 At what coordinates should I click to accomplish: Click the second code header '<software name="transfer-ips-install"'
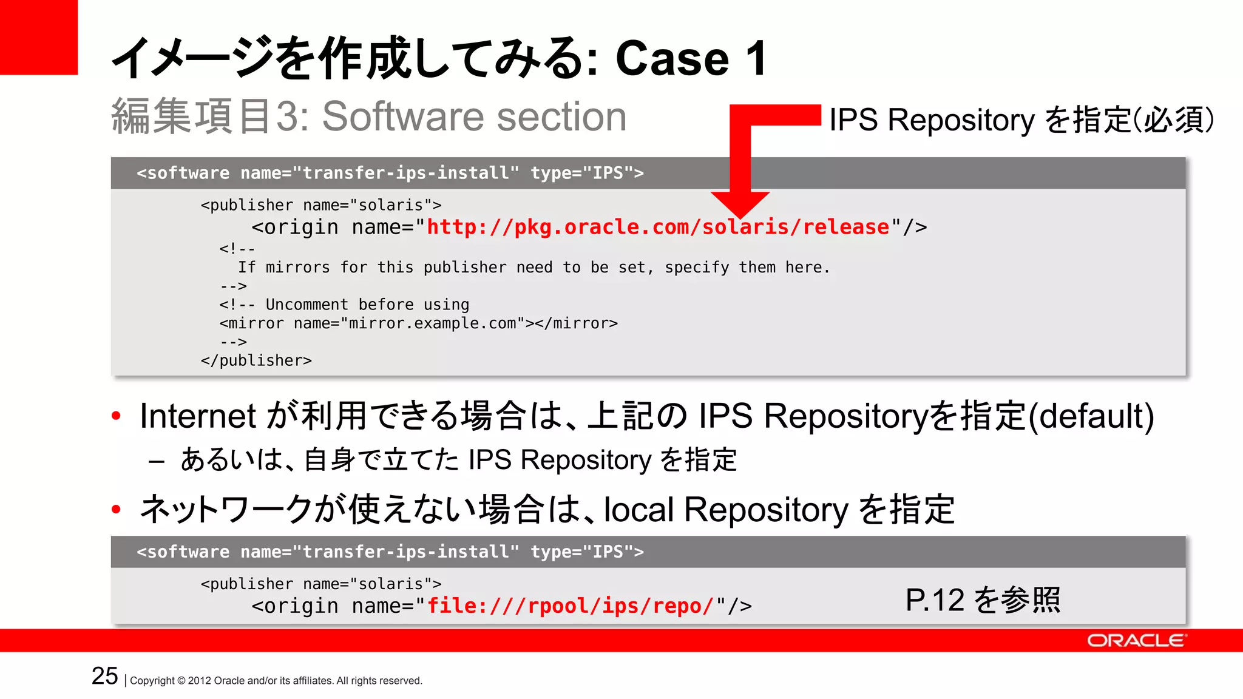pos(328,552)
